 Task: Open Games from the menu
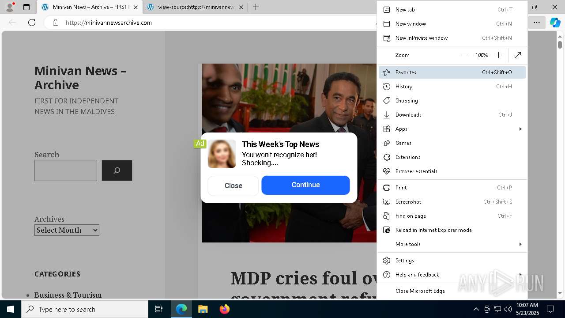tap(452, 143)
